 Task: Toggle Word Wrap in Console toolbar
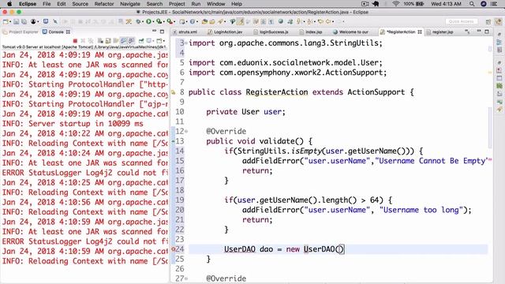click(x=116, y=41)
